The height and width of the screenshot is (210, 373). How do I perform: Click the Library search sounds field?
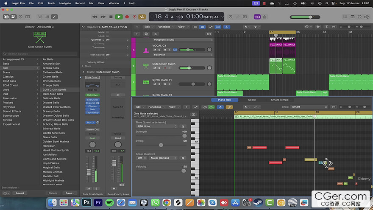(x=40, y=54)
